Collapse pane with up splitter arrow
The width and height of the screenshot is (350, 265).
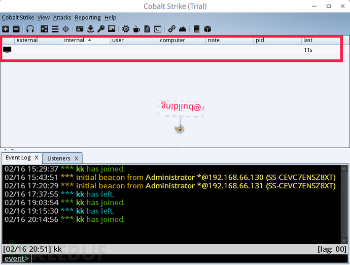coord(6,149)
